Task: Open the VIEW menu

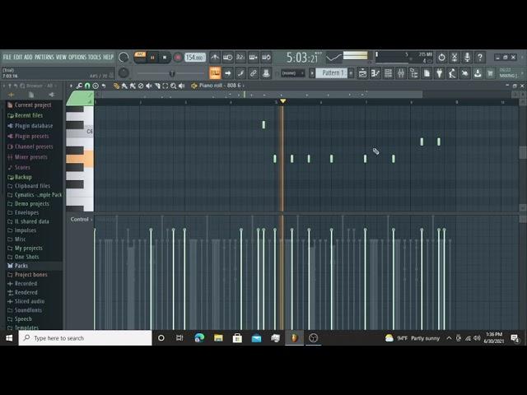Action: [61, 57]
